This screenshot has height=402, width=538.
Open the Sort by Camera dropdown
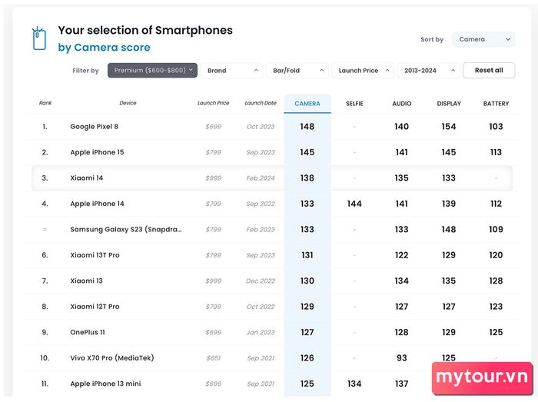pos(483,39)
